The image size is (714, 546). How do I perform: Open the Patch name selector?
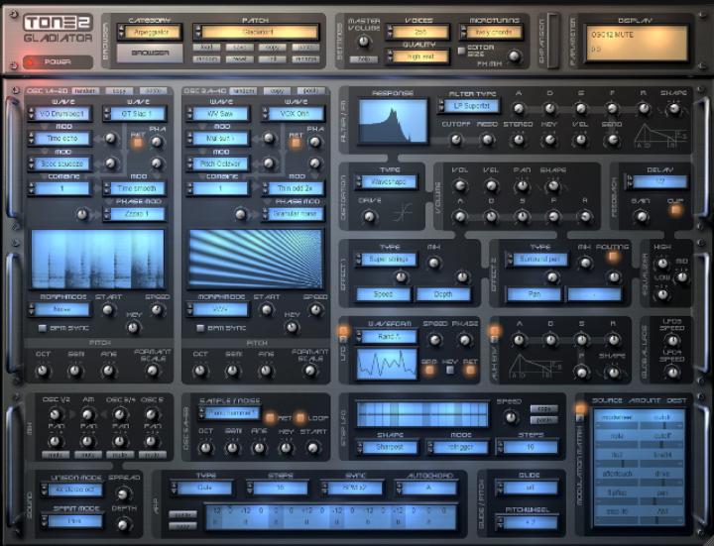(x=256, y=33)
